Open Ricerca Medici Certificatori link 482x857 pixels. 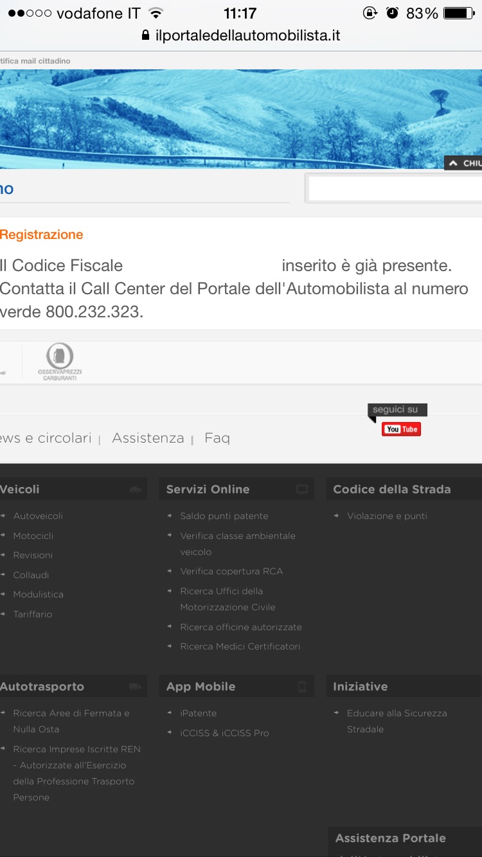point(240,646)
